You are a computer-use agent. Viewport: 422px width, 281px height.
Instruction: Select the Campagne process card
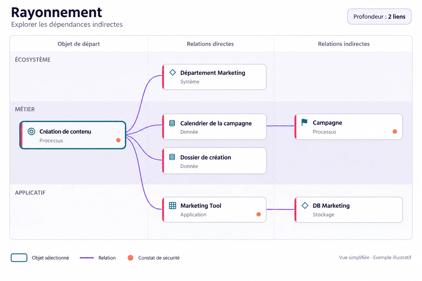tap(349, 127)
